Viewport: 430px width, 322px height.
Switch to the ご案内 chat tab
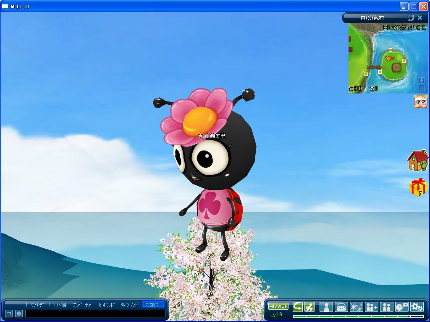(152, 305)
